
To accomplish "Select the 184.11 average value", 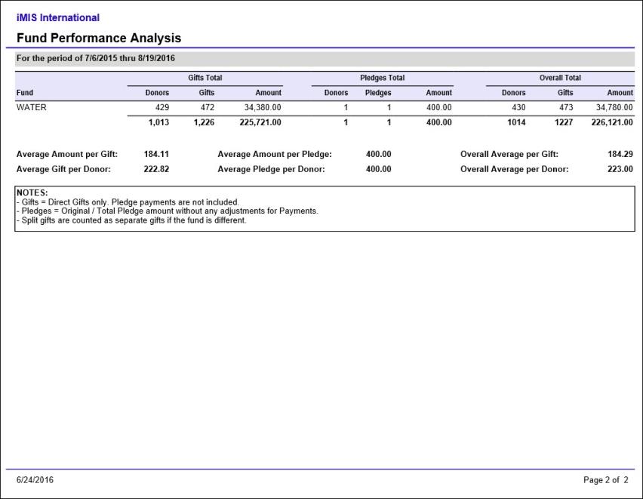I will click(156, 154).
